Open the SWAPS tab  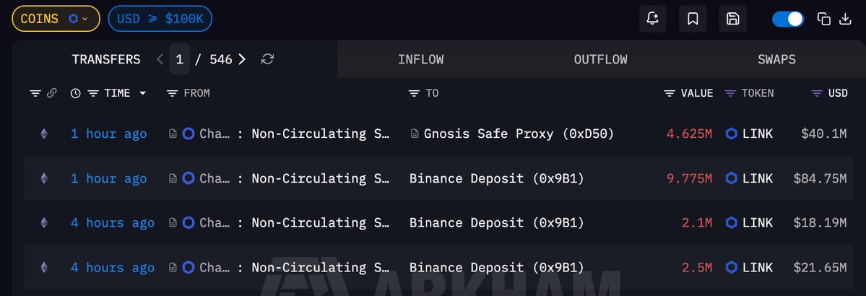point(776,59)
